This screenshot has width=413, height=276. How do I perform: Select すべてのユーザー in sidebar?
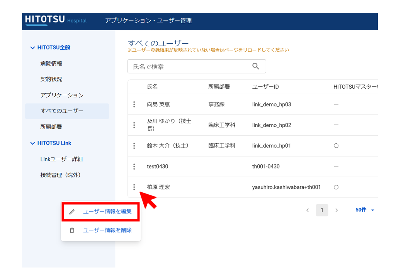point(67,111)
